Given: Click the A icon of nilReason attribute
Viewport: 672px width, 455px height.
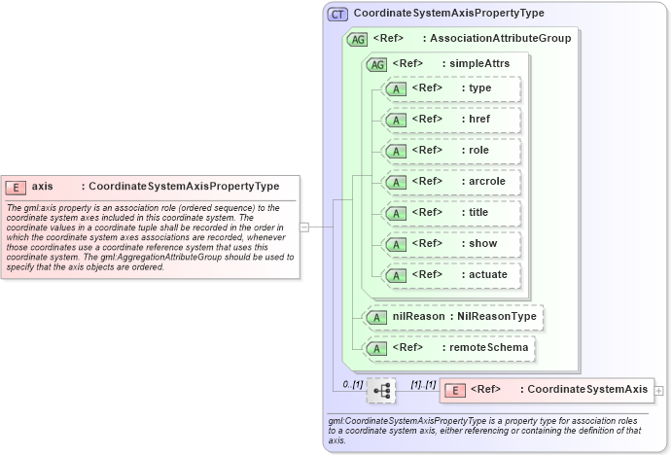Looking at the screenshot, I should (x=376, y=318).
